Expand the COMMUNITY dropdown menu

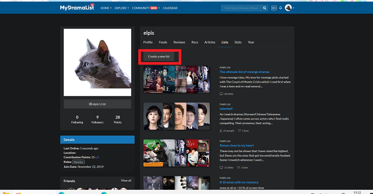point(146,8)
